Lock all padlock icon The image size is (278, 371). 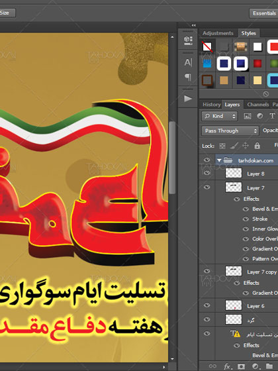coord(257,146)
